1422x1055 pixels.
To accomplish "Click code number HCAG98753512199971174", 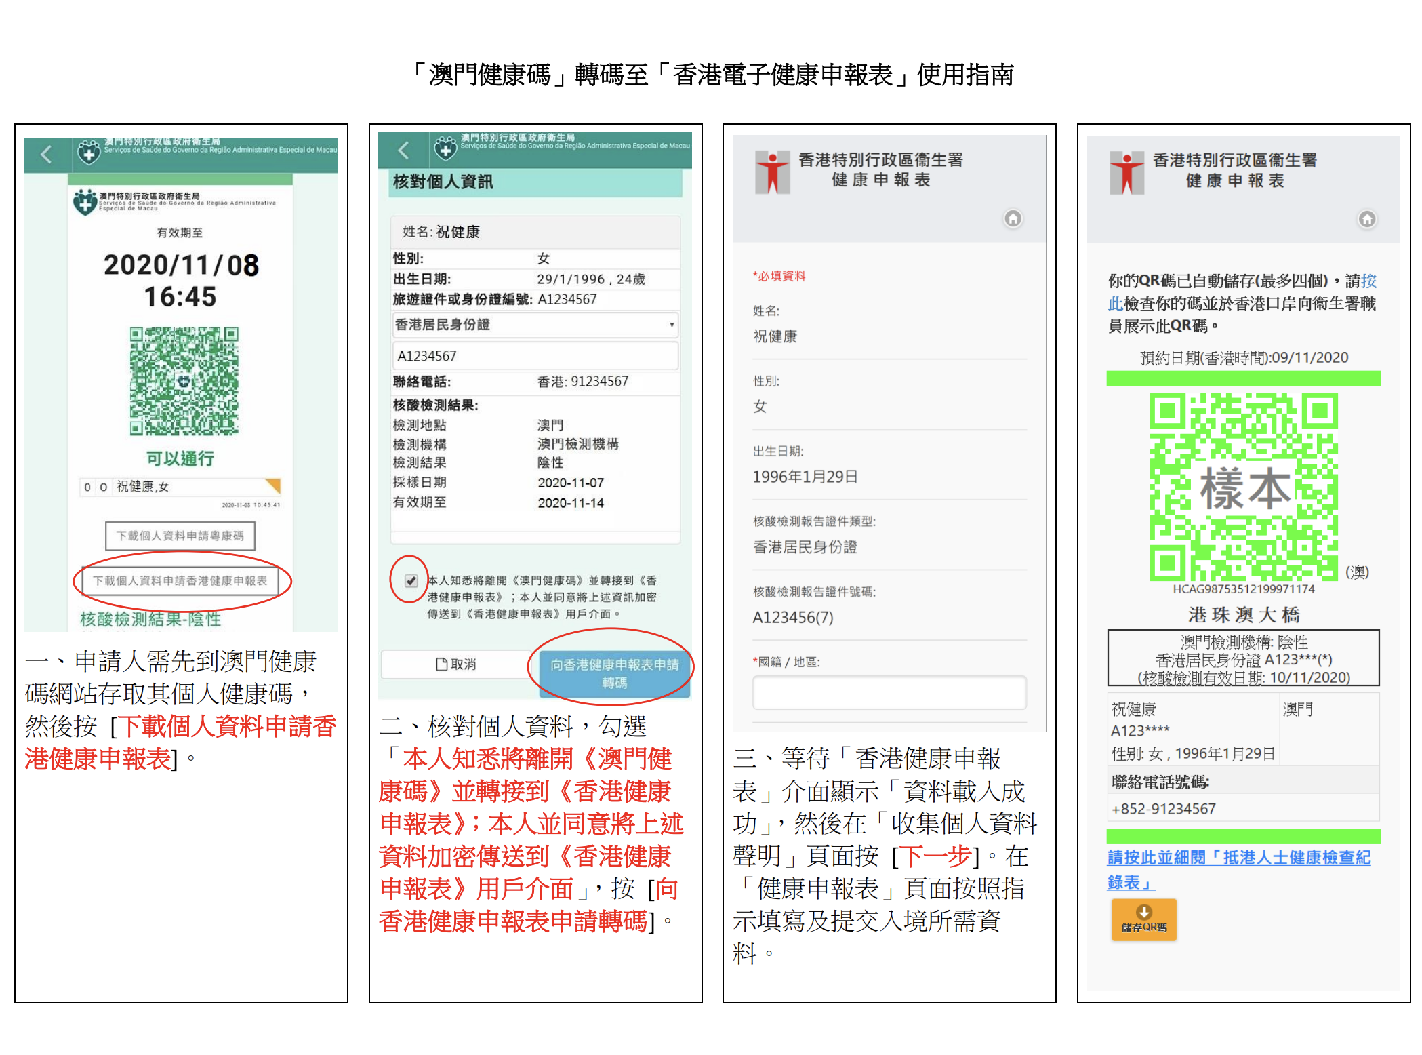I will click(1244, 589).
